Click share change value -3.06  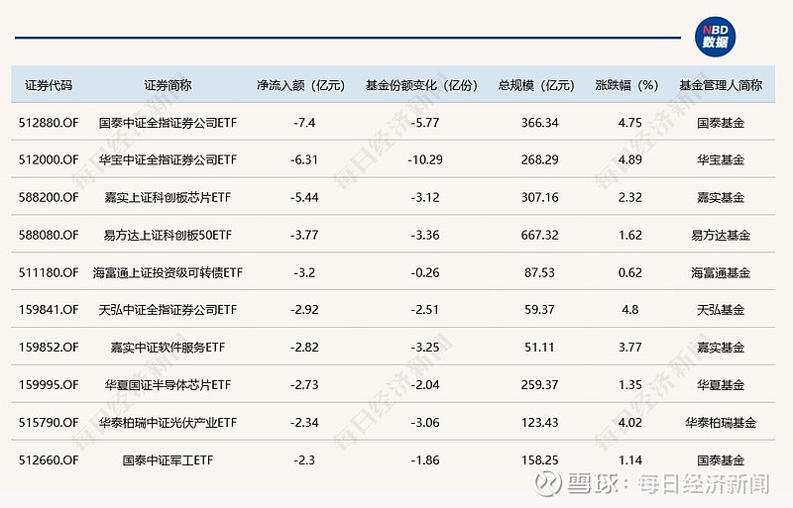pos(425,423)
